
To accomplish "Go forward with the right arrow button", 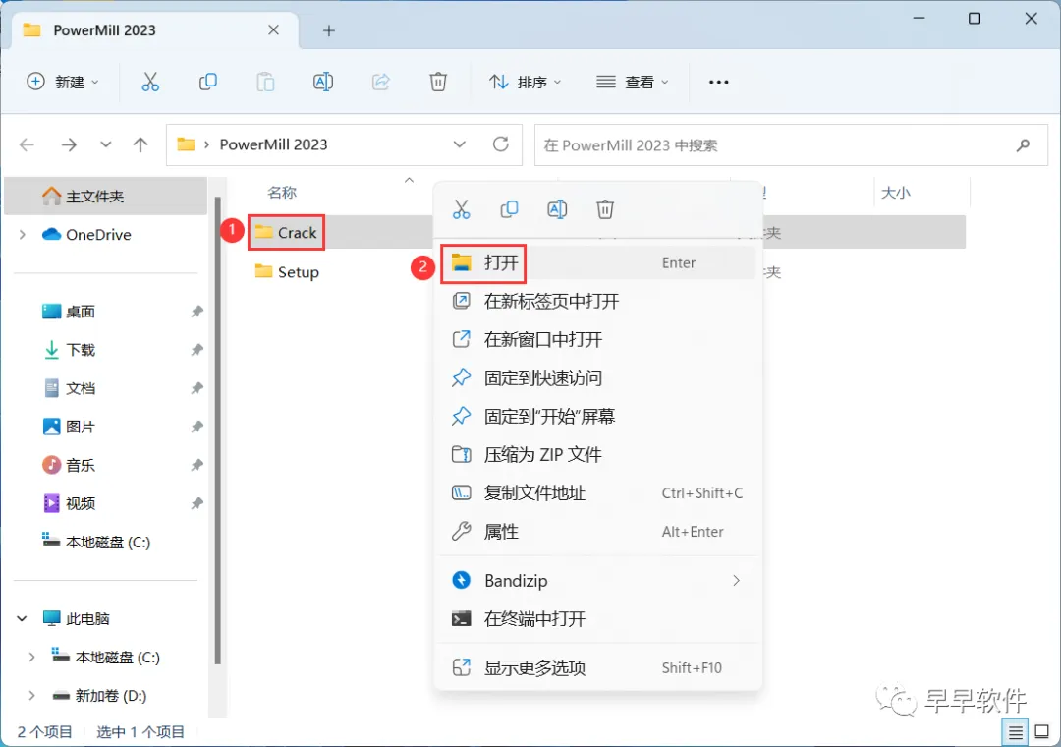I will pyautogui.click(x=69, y=144).
